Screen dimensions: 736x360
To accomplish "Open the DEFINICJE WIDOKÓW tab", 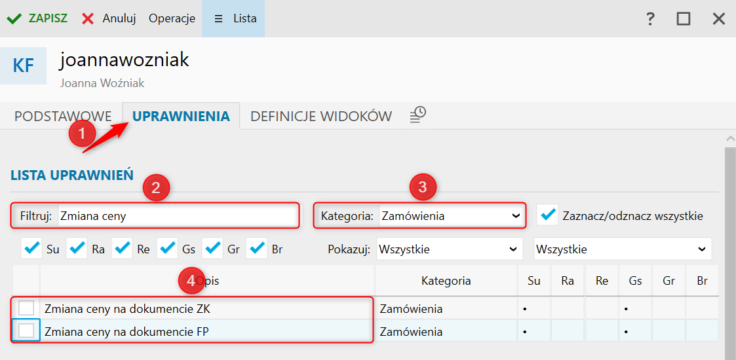I will pyautogui.click(x=321, y=117).
